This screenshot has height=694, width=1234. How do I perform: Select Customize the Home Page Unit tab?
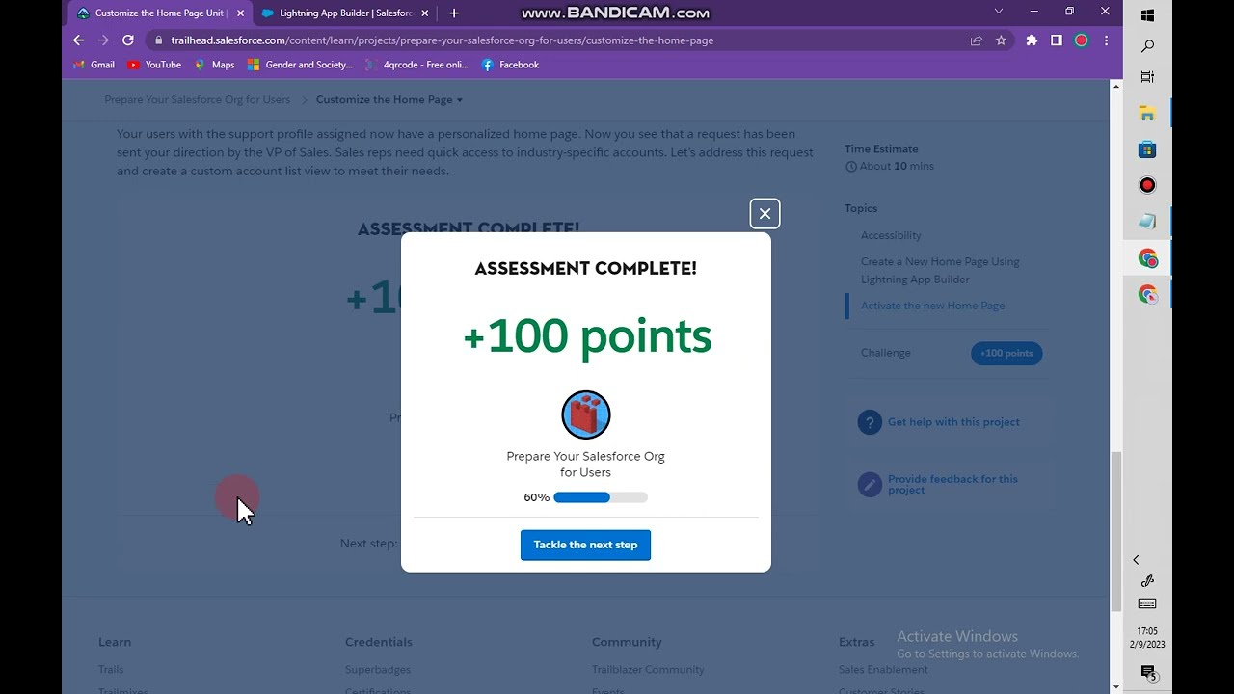pos(159,13)
